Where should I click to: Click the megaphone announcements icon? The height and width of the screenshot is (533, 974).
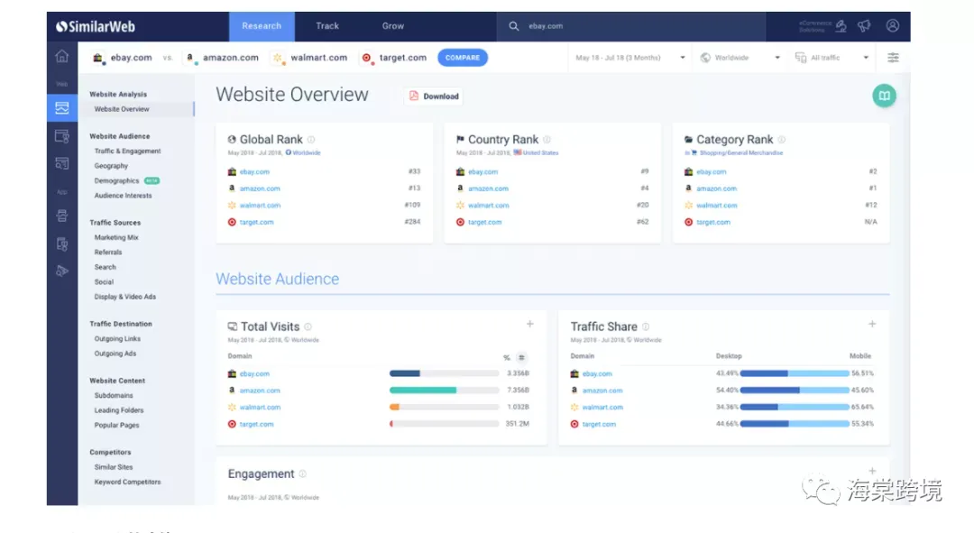(864, 26)
